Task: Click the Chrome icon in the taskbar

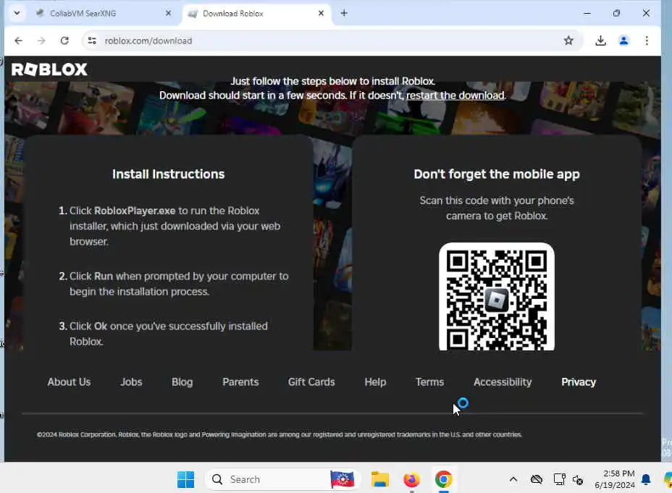Action: click(x=443, y=479)
